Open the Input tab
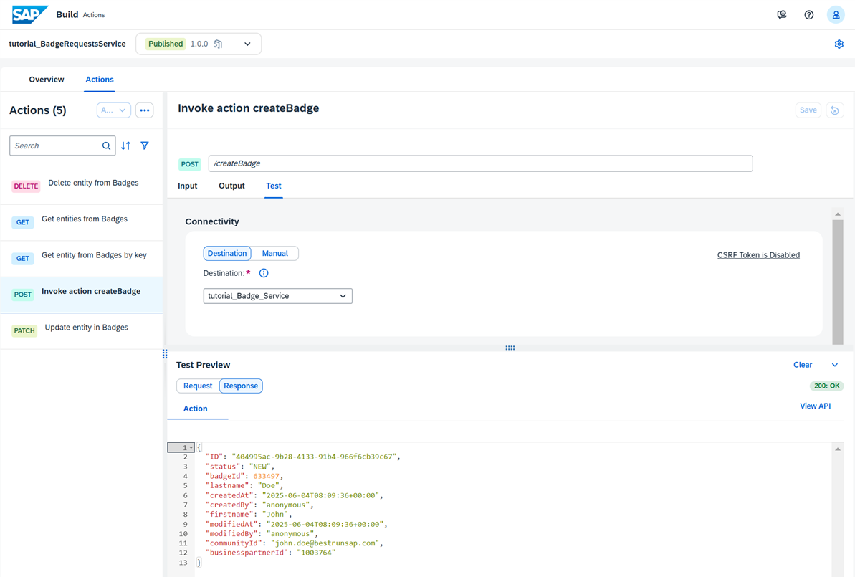 (x=188, y=186)
